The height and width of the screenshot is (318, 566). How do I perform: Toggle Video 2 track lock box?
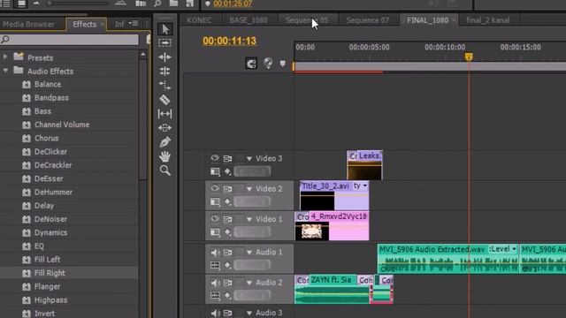pos(240,188)
